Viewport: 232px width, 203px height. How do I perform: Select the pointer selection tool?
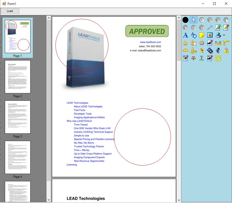(194, 20)
